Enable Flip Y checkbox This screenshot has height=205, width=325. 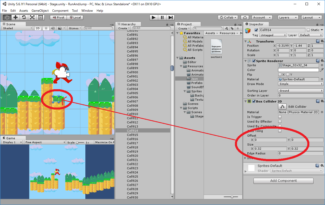click(288, 75)
